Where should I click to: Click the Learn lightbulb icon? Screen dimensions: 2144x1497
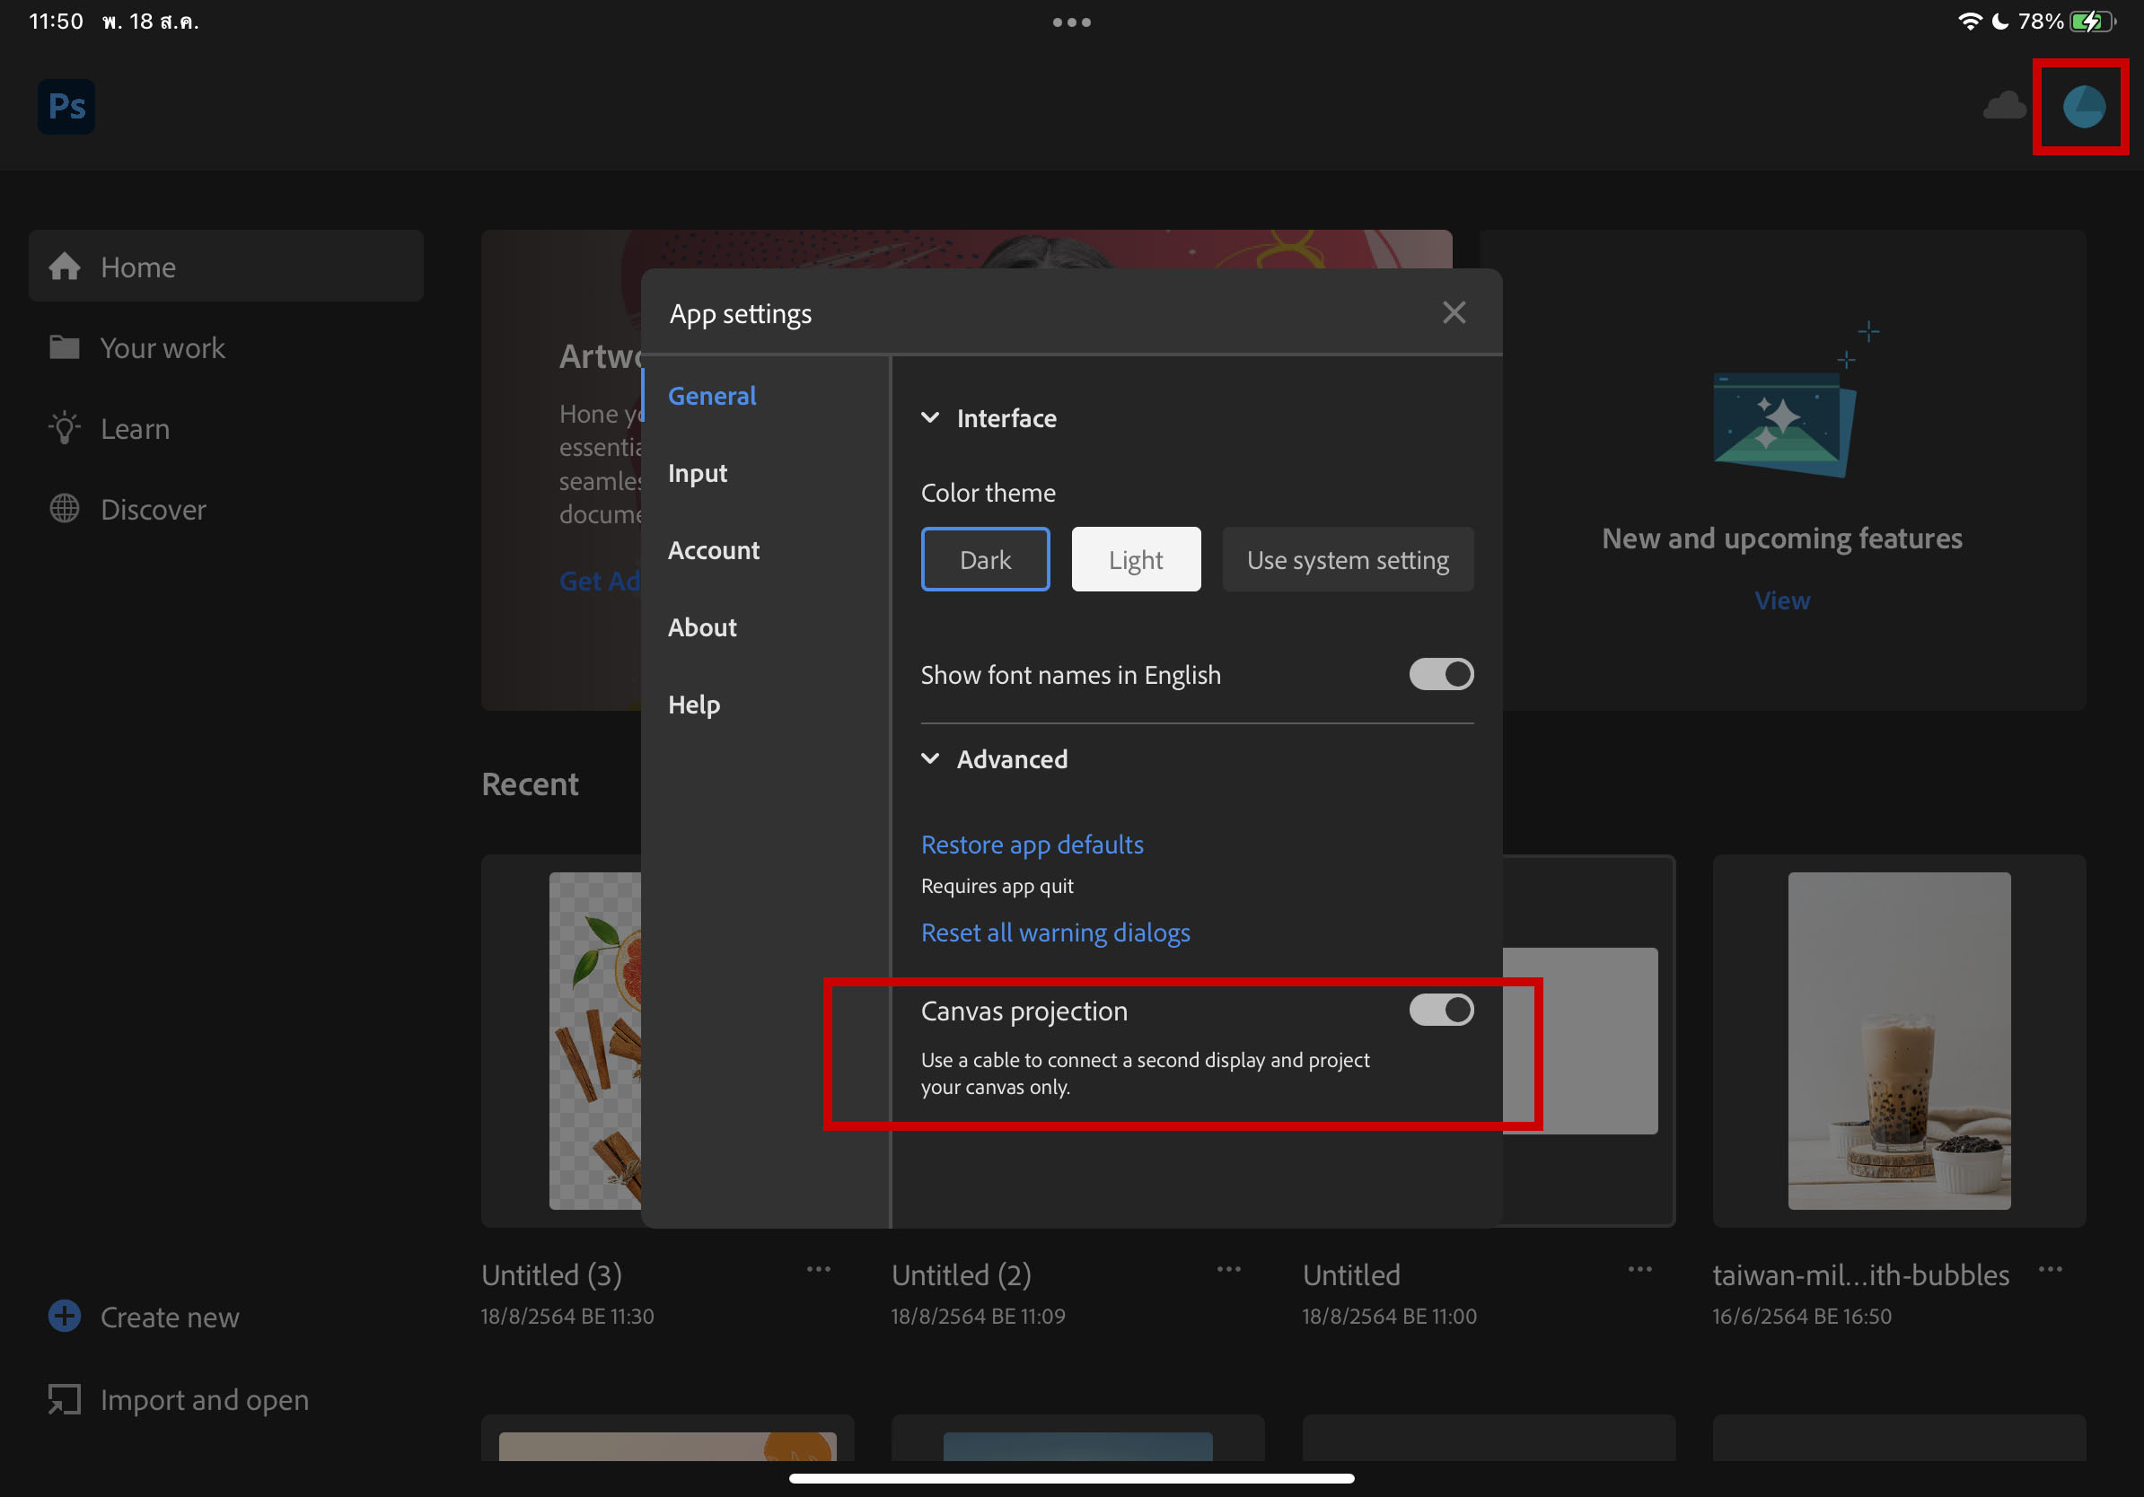[65, 428]
